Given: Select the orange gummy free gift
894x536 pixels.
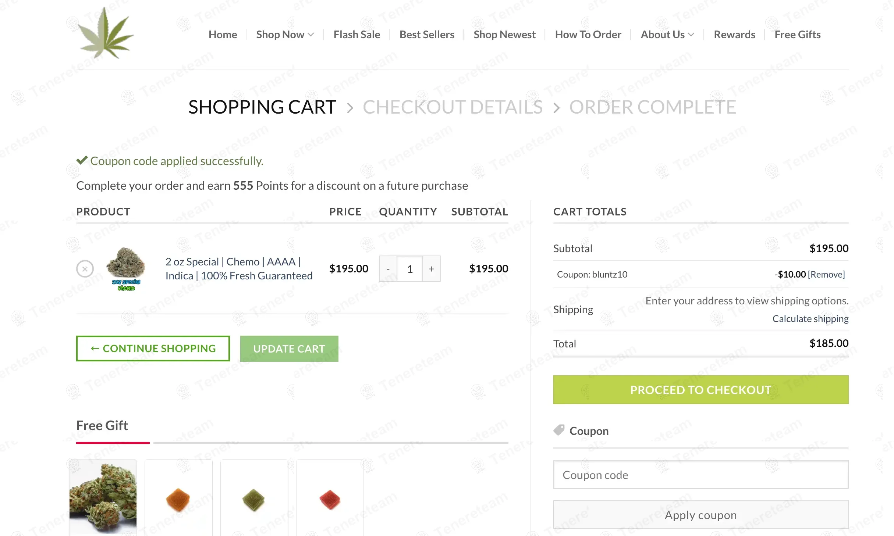Looking at the screenshot, I should (178, 497).
